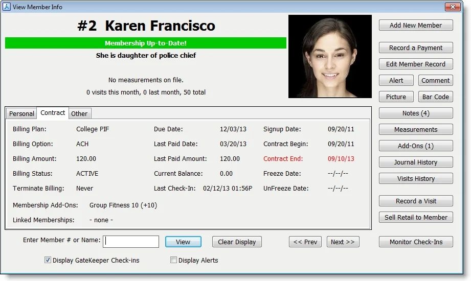Click Record a Visit

pyautogui.click(x=416, y=201)
